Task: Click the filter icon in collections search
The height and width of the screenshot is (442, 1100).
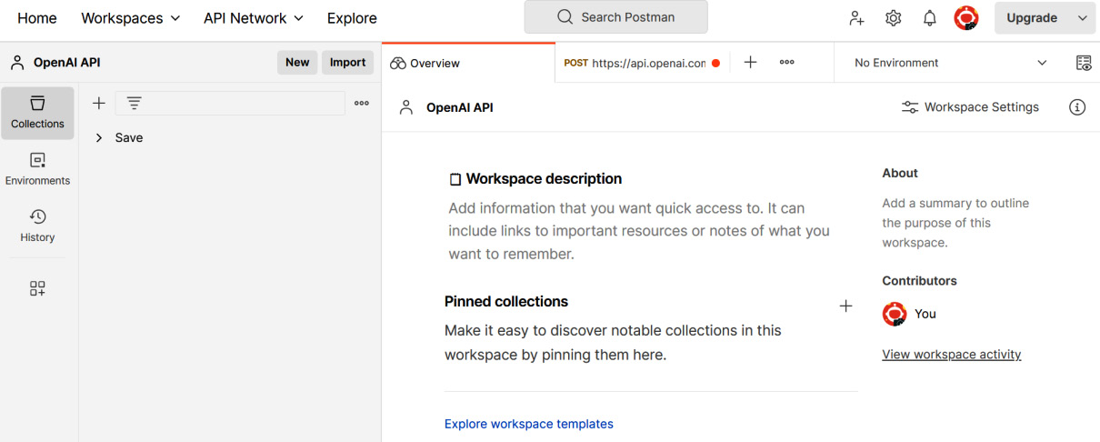Action: [x=134, y=103]
